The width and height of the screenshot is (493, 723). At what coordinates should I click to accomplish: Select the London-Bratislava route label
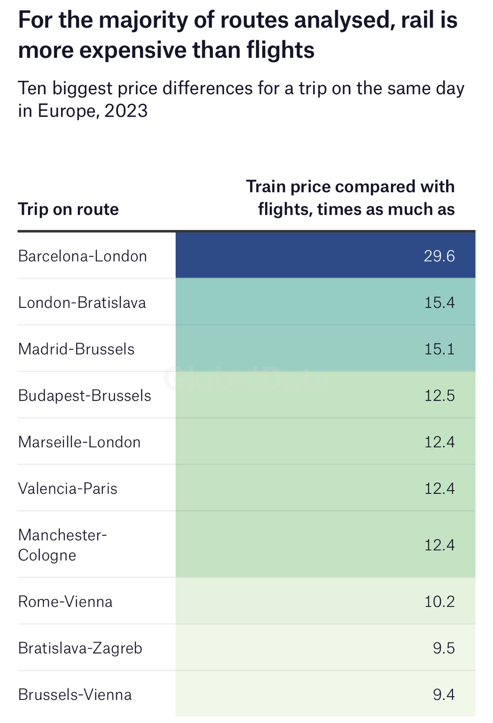point(82,302)
